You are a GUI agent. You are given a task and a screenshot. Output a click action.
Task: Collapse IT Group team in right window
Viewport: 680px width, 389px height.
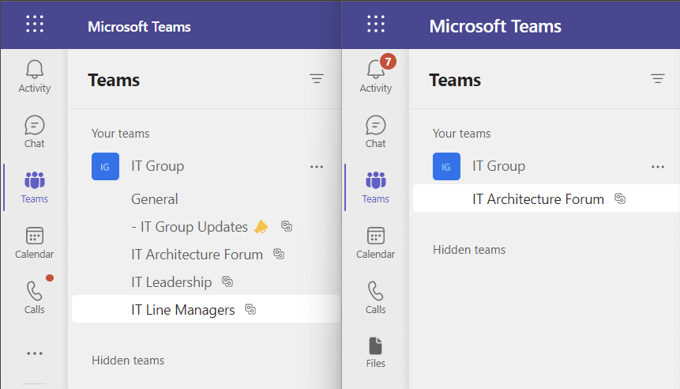pos(498,166)
